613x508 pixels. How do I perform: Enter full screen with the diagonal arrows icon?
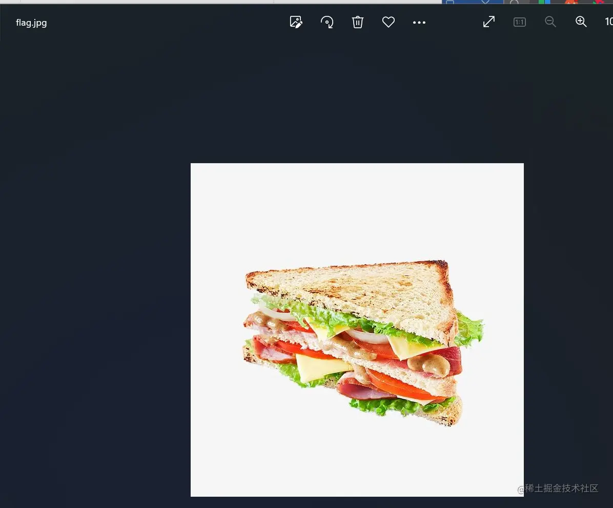pyautogui.click(x=488, y=22)
